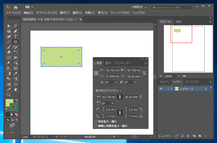Image resolution: width=217 pixels, height=143 pixels.
Task: Toggle the width and height proportion lock
Action: coord(144,73)
